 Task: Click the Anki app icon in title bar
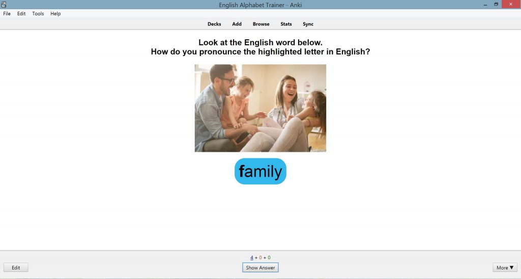pos(4,5)
